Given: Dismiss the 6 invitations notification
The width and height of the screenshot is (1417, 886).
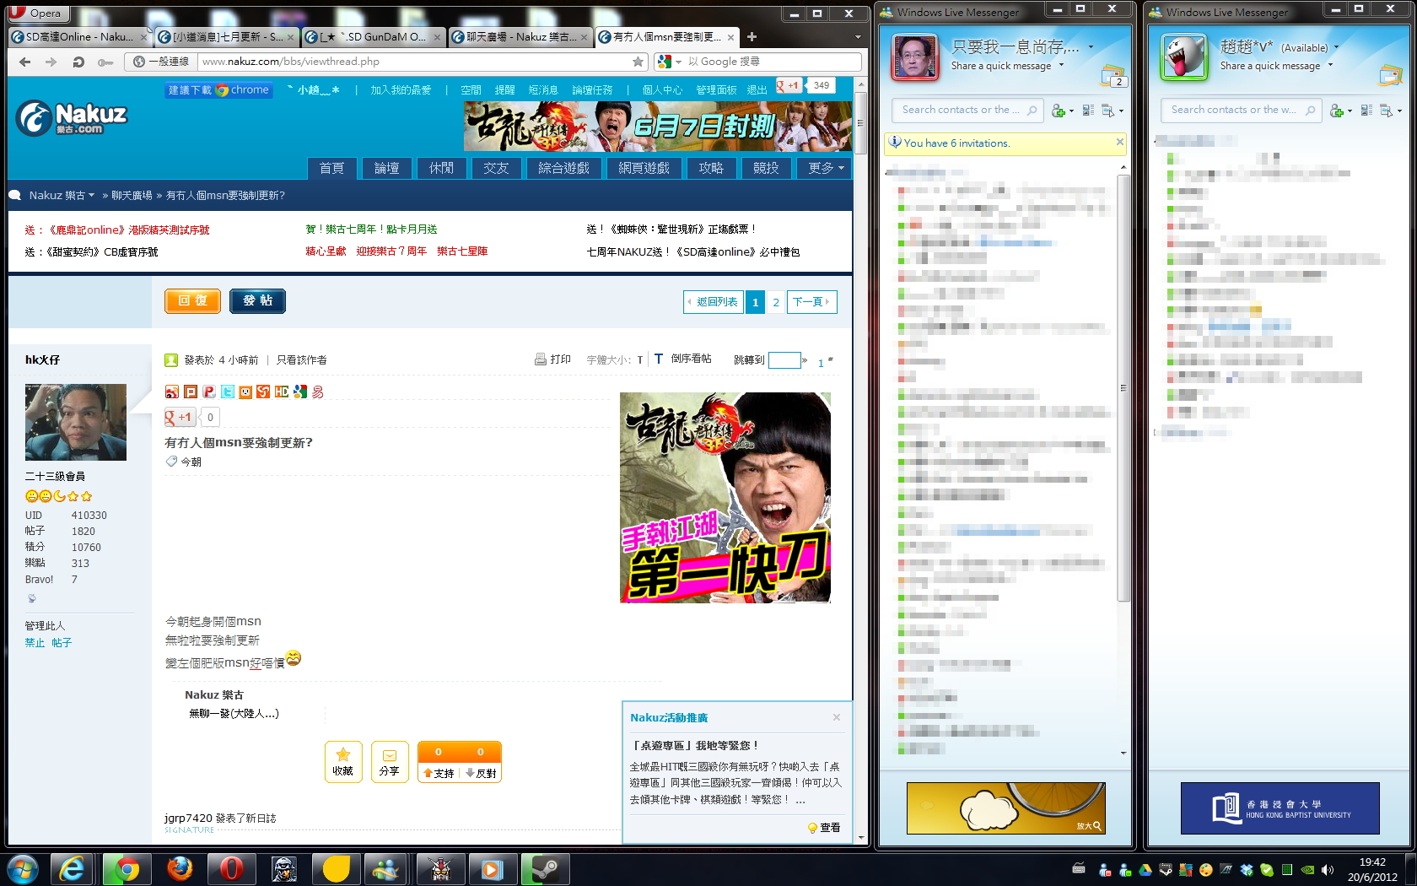Looking at the screenshot, I should point(1119,142).
